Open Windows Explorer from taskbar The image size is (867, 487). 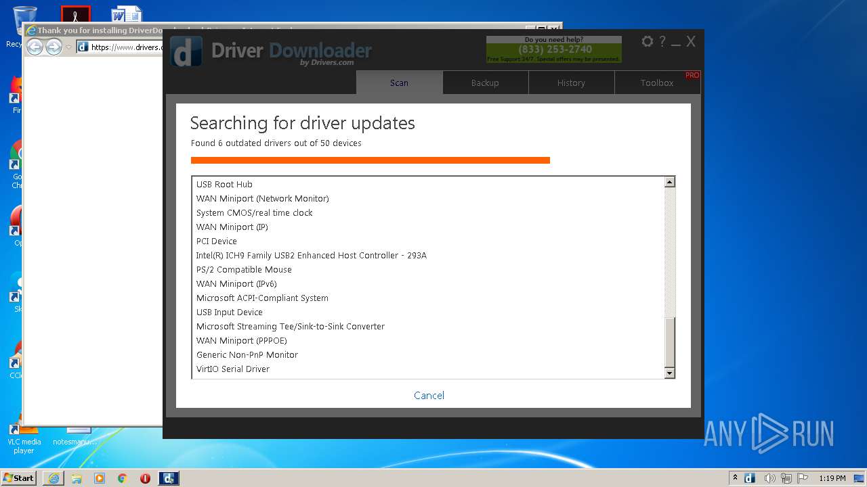coord(77,478)
